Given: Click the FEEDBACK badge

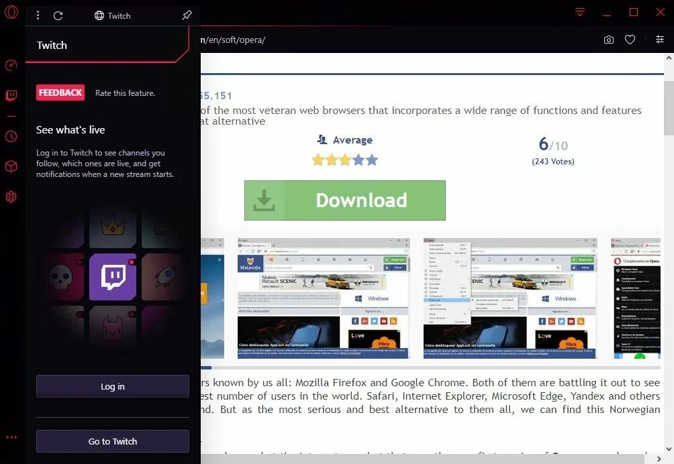Looking at the screenshot, I should pos(60,93).
